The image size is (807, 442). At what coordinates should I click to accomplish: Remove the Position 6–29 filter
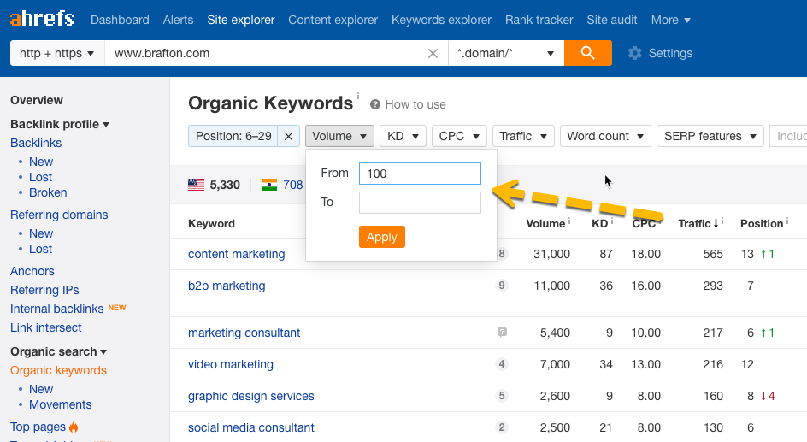point(289,136)
